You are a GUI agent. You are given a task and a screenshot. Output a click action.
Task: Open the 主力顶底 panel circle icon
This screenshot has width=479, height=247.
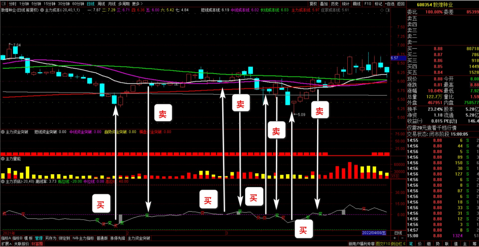point(3,182)
